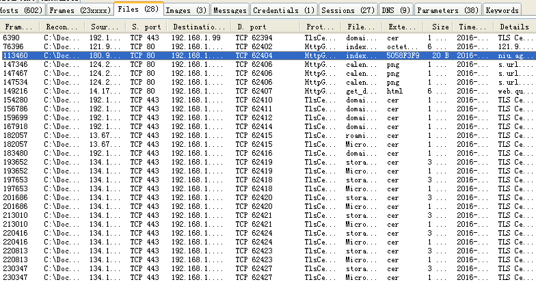The image size is (536, 295).
Task: Sort by the File... column header
Action: click(x=361, y=27)
